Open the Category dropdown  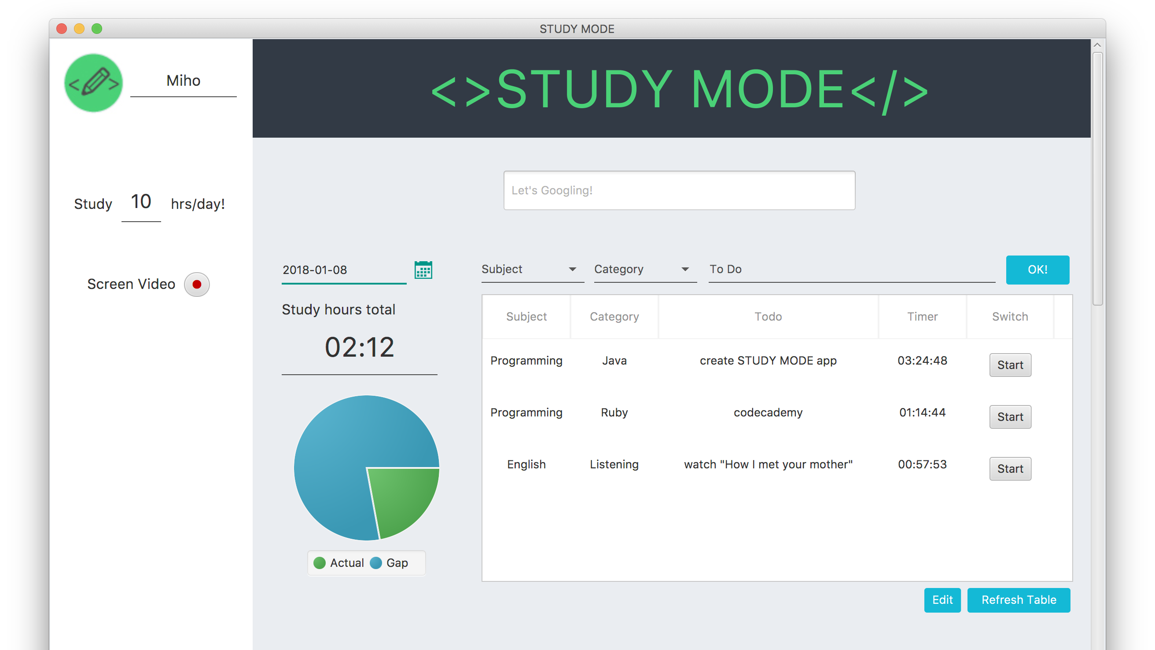pyautogui.click(x=645, y=269)
